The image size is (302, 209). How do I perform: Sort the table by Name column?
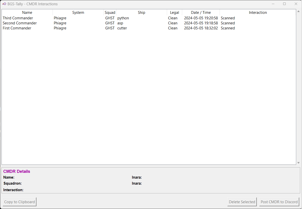27,12
